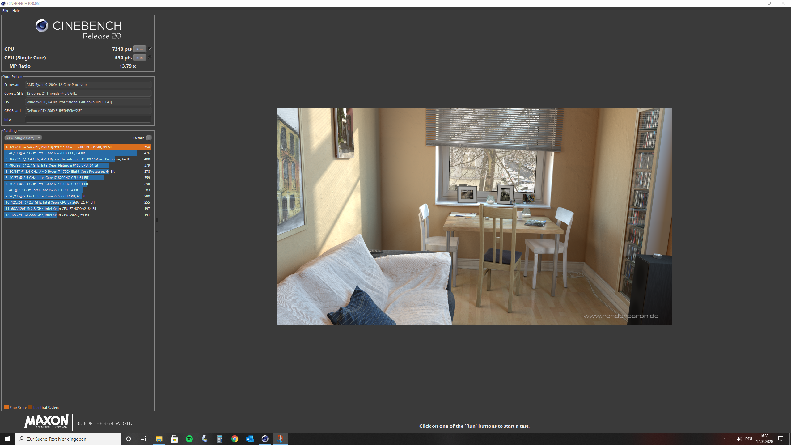Open the Help menu
The width and height of the screenshot is (791, 445).
click(x=16, y=10)
